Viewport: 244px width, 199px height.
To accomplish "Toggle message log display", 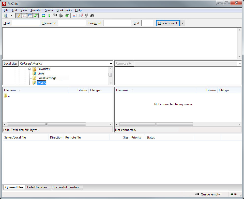I will tap(18, 16).
